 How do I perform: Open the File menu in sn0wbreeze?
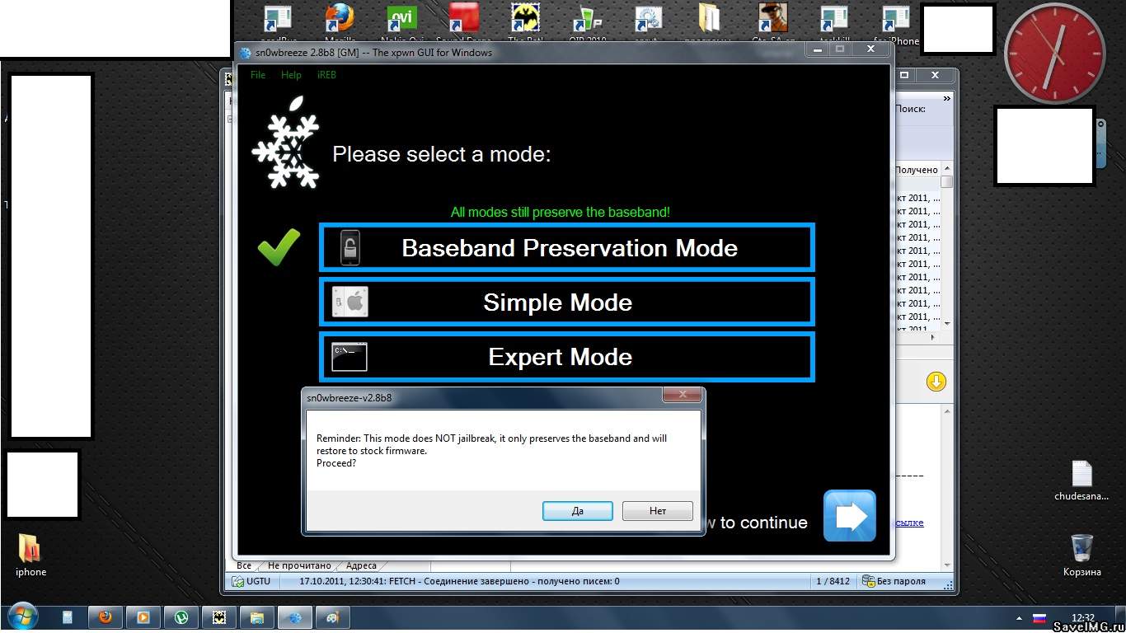(x=258, y=75)
